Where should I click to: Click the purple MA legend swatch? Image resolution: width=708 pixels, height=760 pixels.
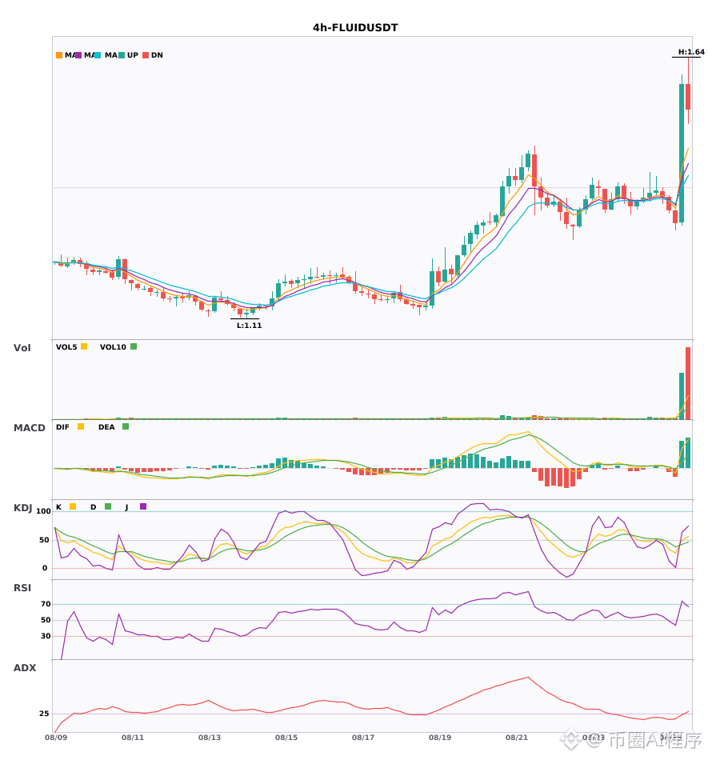pos(78,55)
